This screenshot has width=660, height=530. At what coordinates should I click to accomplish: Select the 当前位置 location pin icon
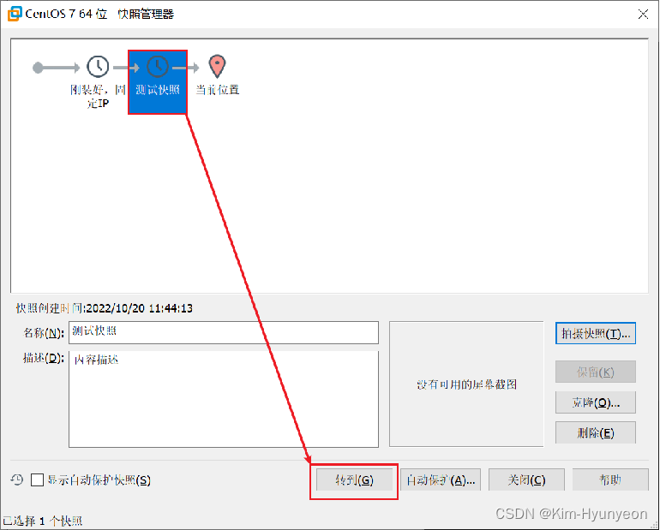click(217, 67)
